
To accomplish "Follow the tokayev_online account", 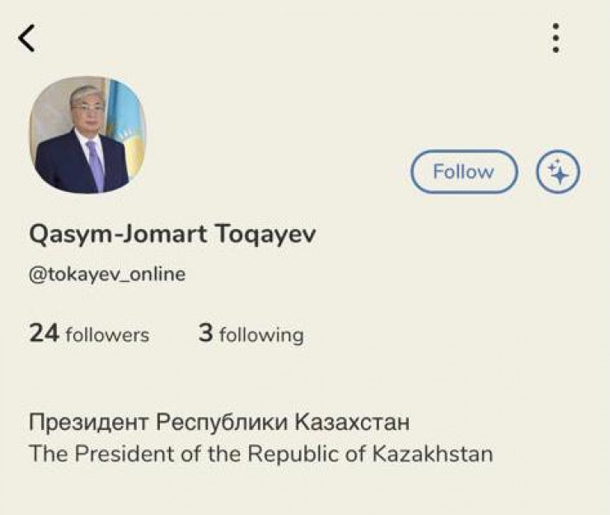I will click(463, 172).
